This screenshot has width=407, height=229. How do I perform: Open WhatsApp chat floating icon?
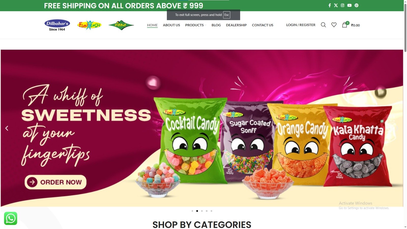click(x=11, y=218)
